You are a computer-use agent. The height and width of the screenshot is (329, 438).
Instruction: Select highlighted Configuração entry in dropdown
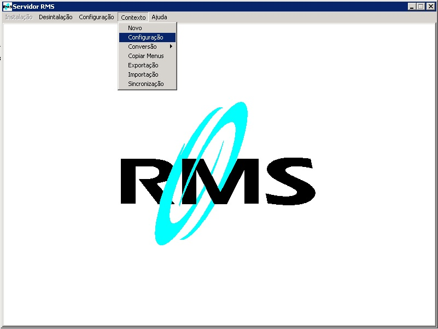pyautogui.click(x=147, y=37)
